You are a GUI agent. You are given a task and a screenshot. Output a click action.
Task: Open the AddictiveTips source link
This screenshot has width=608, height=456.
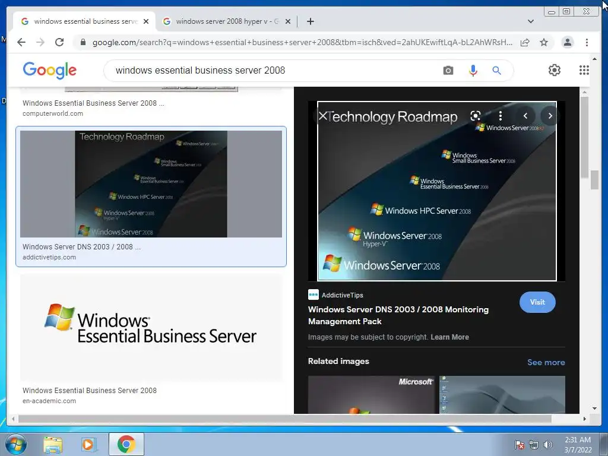pyautogui.click(x=336, y=295)
